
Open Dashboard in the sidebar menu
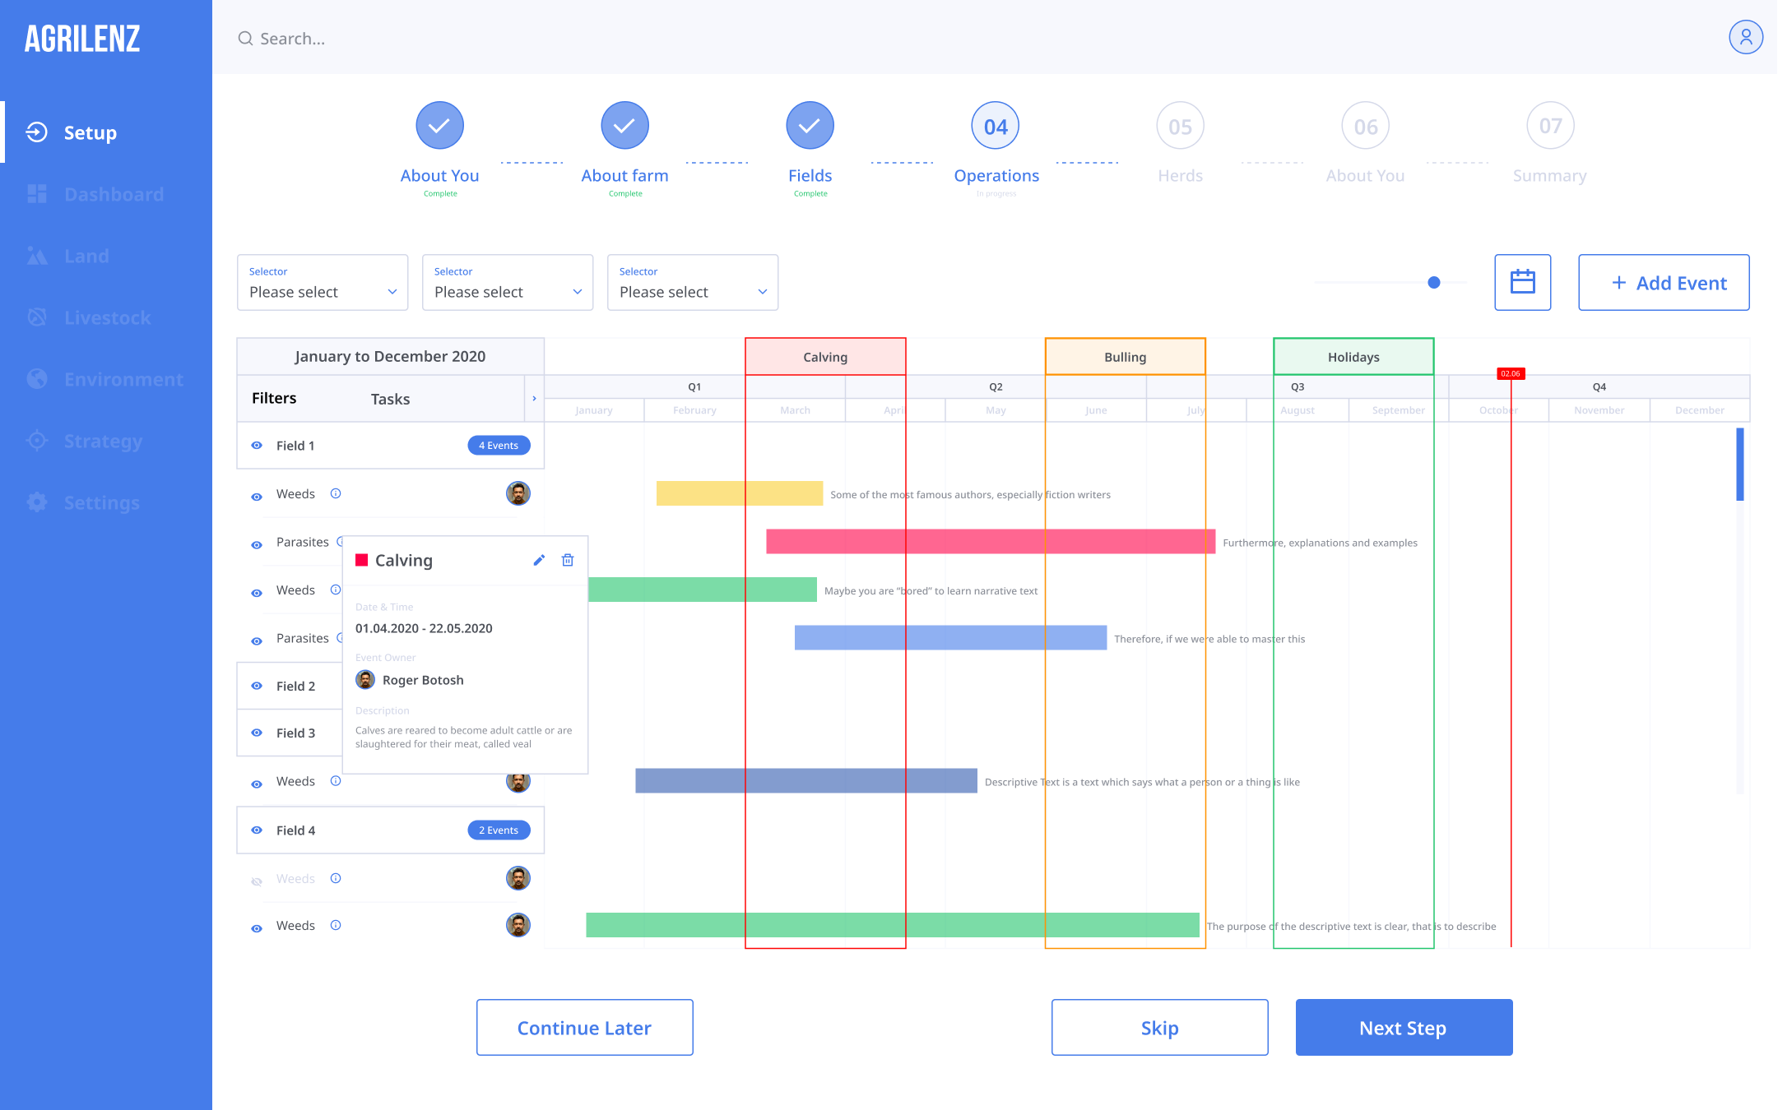(x=114, y=194)
